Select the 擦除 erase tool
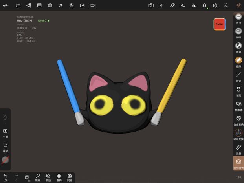This screenshot has width=244, height=183. point(238,62)
